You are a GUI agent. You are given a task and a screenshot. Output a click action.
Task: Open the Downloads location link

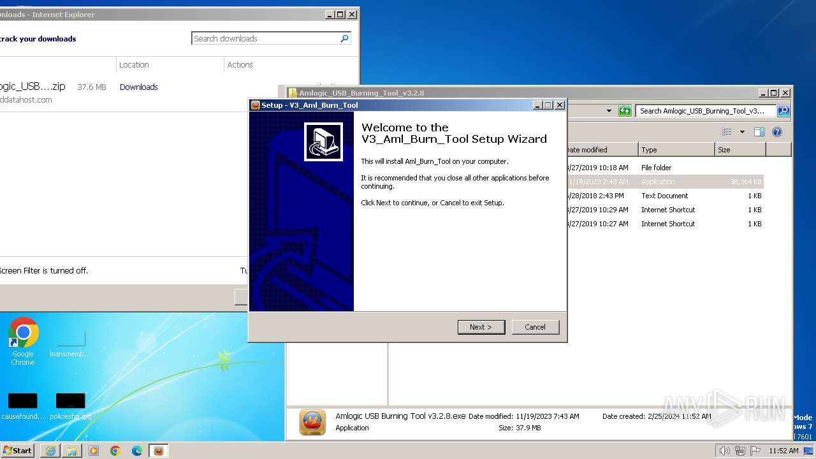point(138,87)
